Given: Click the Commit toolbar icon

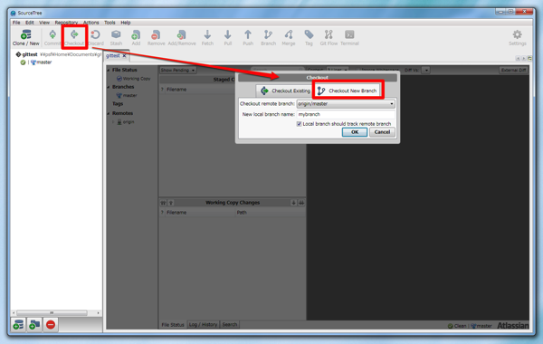Looking at the screenshot, I should [52, 37].
